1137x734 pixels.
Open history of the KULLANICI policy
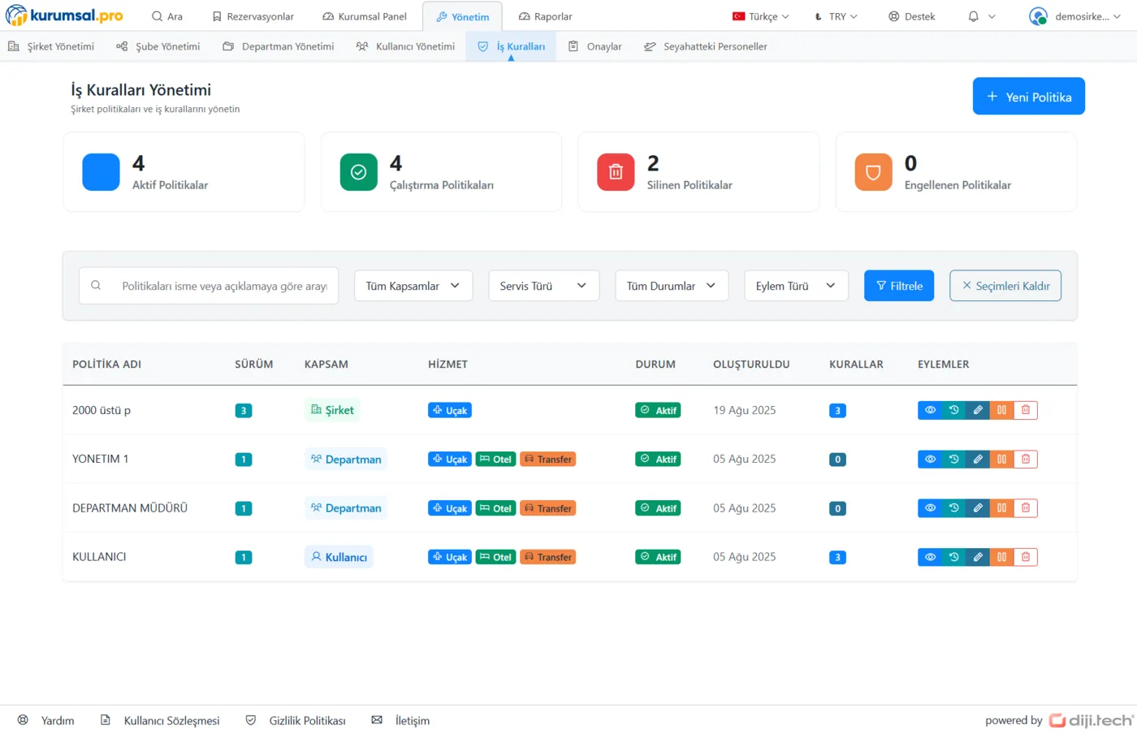pyautogui.click(x=954, y=557)
